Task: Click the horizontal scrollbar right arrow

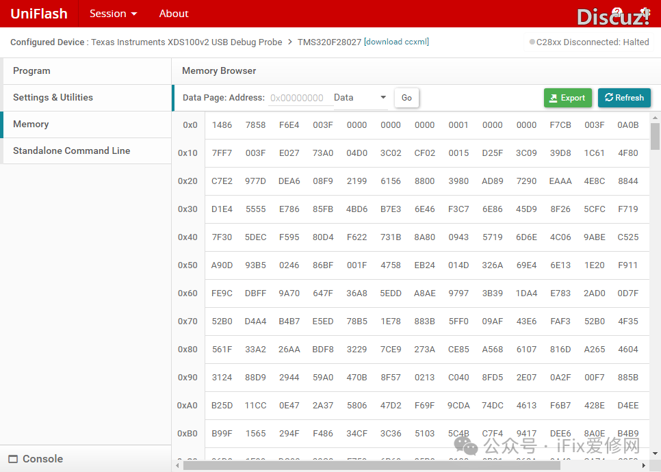Action: 645,466
